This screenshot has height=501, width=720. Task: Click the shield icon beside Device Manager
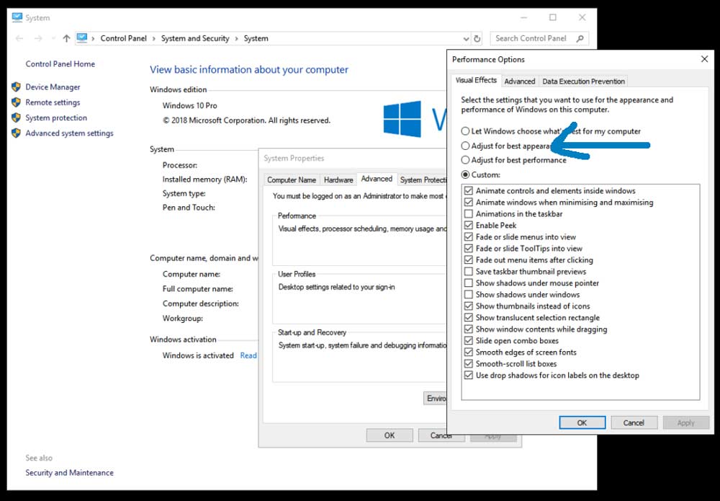click(16, 87)
